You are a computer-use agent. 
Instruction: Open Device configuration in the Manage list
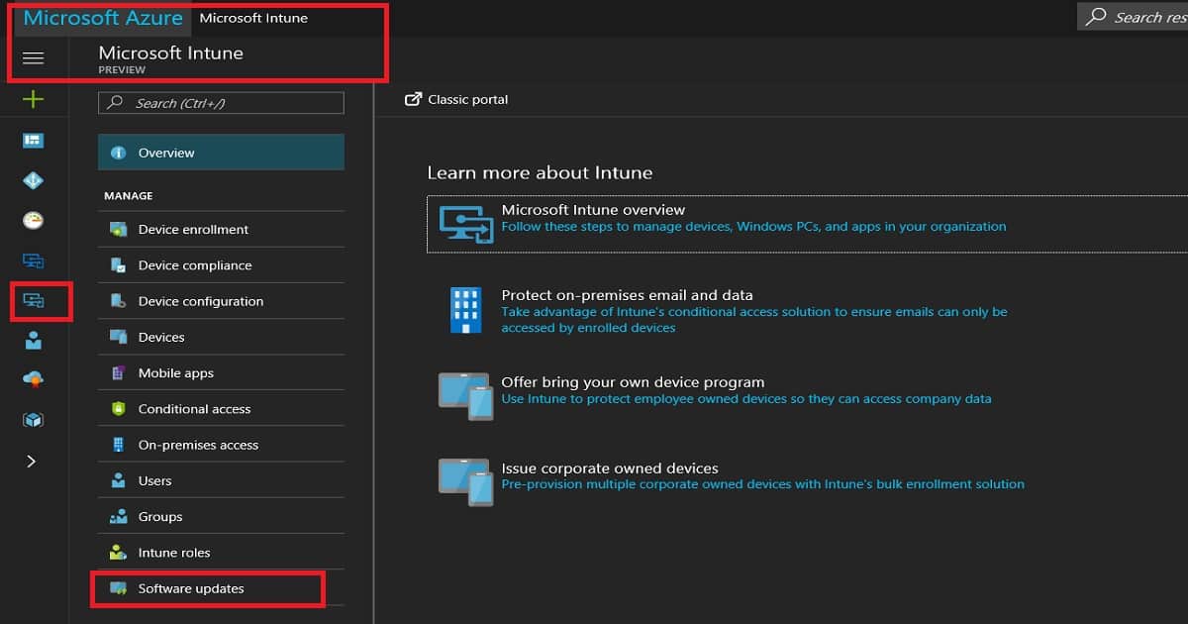pos(221,301)
